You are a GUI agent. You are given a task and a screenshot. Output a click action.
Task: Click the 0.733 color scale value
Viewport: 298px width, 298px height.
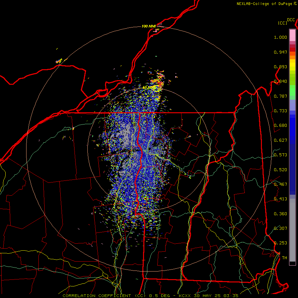pyautogui.click(x=280, y=111)
